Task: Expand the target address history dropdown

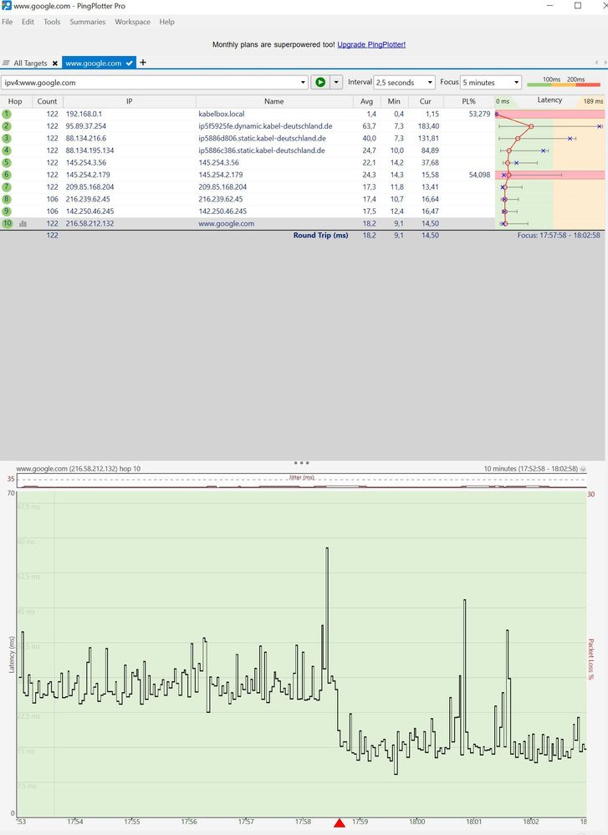Action: [303, 83]
